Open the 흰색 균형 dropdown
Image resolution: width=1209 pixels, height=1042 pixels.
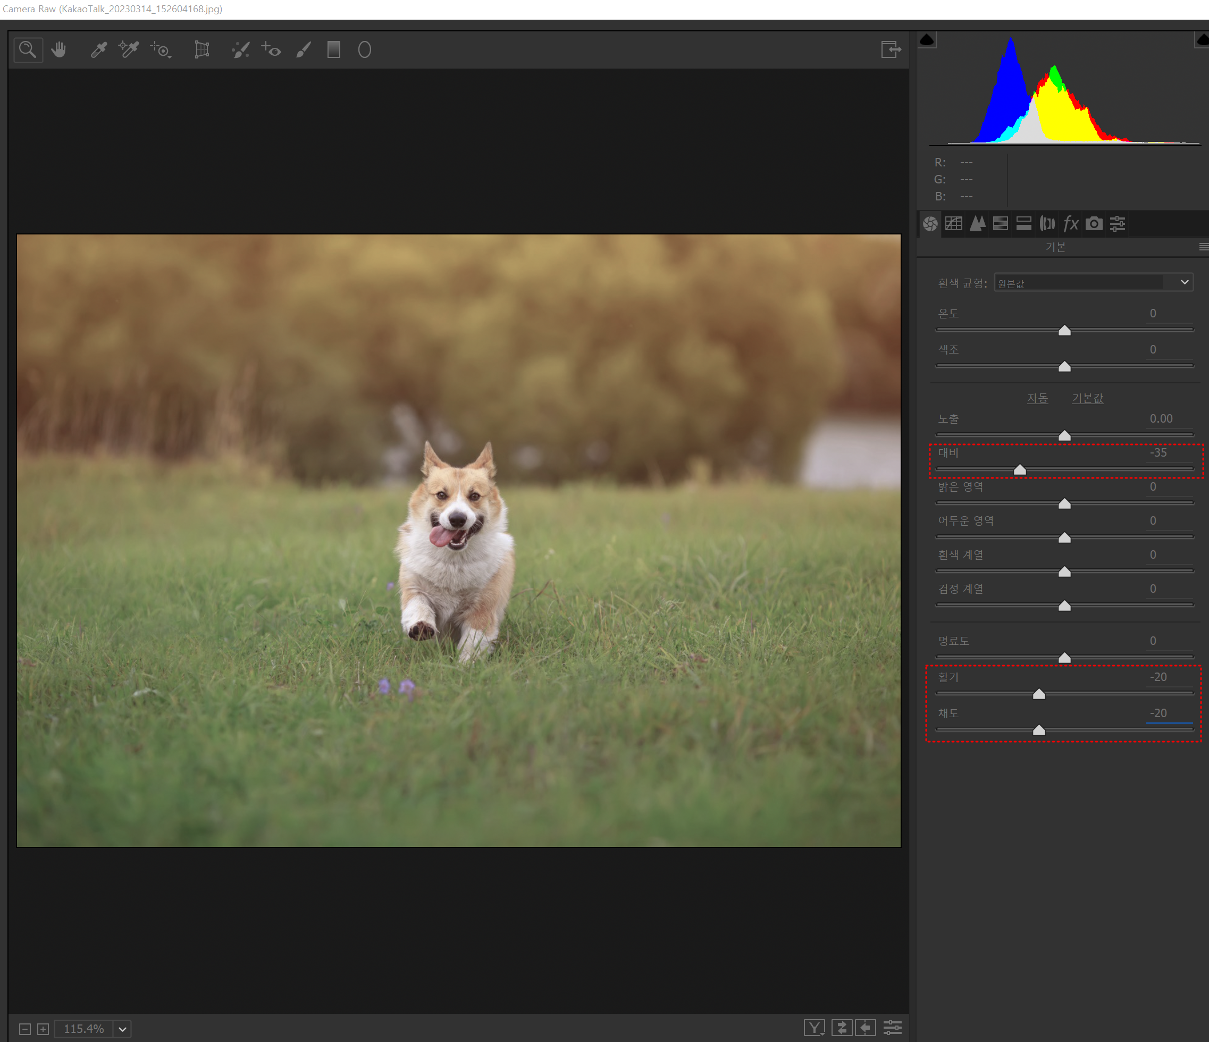pos(1093,282)
